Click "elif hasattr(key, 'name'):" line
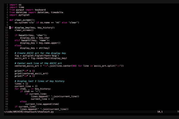Viewport: 179px width, 119px height. click(x=32, y=40)
